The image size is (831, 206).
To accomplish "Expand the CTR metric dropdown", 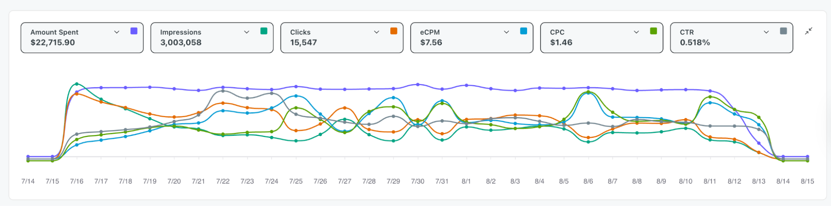I will [766, 32].
